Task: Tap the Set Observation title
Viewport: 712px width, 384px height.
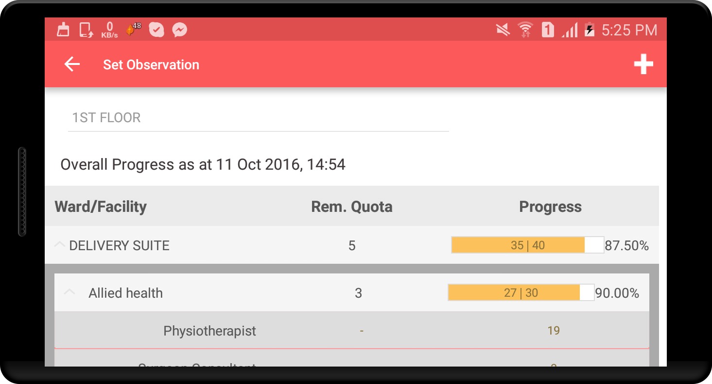Action: [151, 65]
